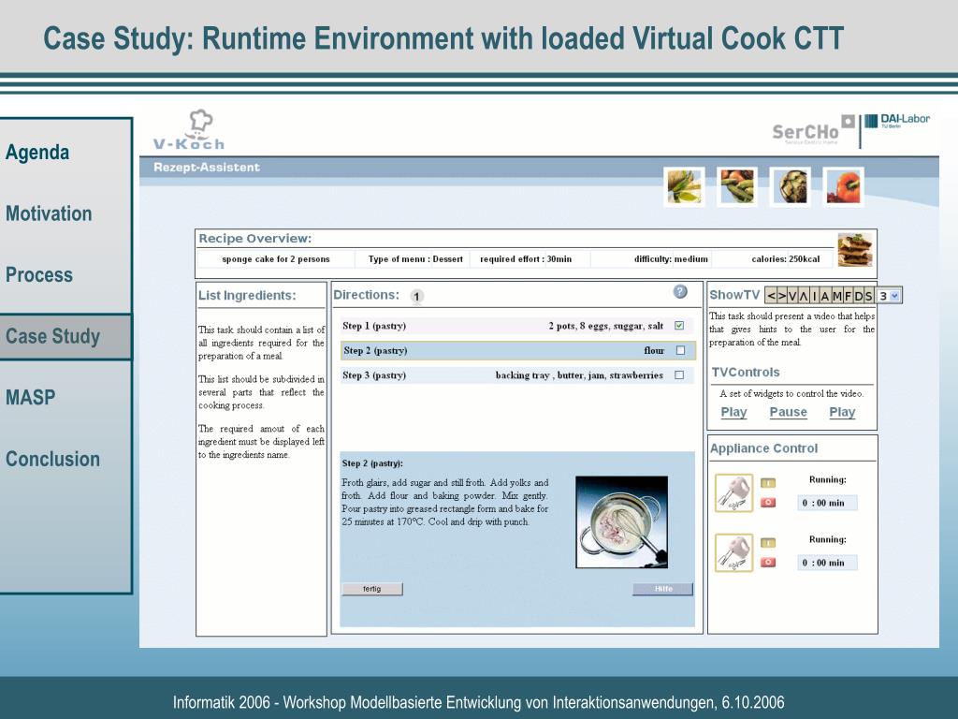Click the '<' button in ShowTV toolbar
This screenshot has height=719, width=958.
coord(771,296)
